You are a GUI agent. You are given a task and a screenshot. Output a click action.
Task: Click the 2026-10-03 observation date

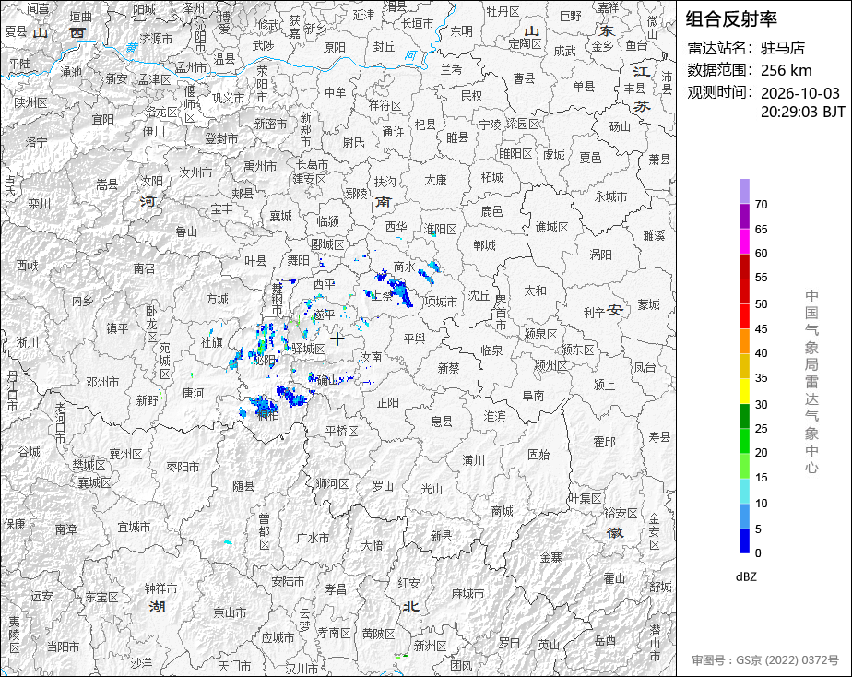(799, 93)
